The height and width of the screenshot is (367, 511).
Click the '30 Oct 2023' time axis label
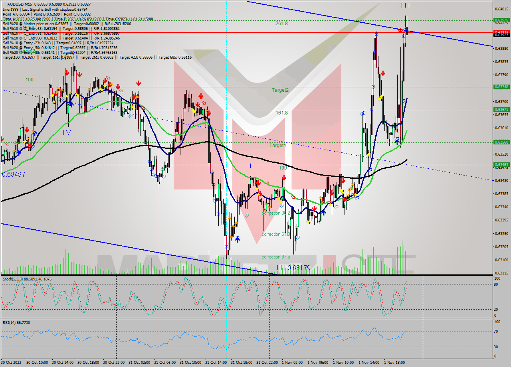pyautogui.click(x=12, y=363)
